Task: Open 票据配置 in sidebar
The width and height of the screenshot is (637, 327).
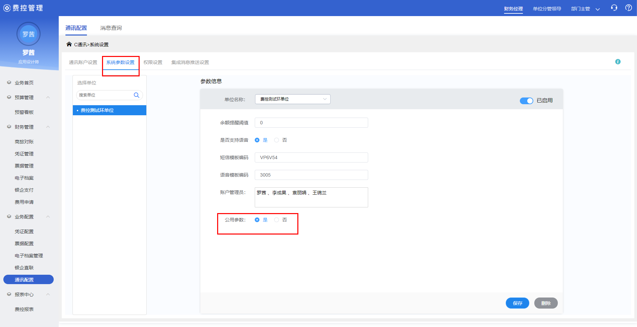Action: (x=24, y=244)
